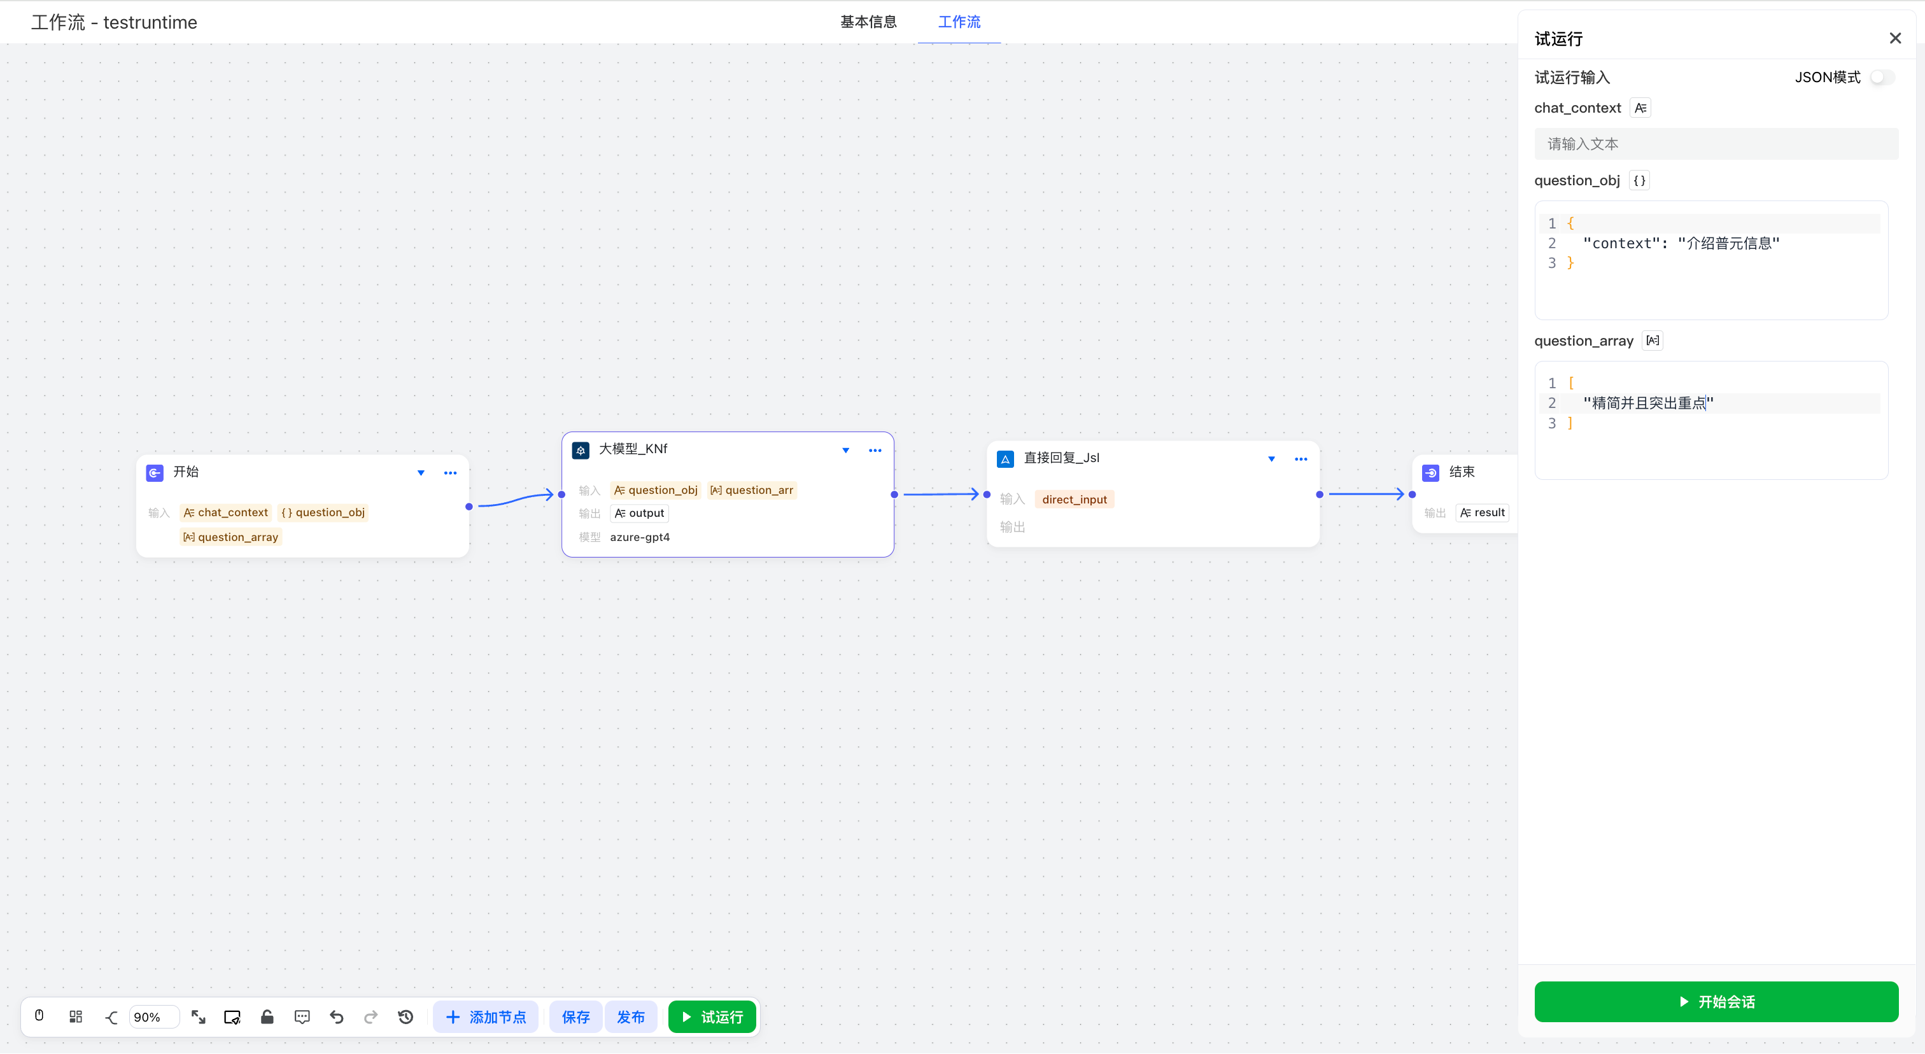Collapse the 大模型_KNf node arrow
The image size is (1925, 1054).
tap(845, 451)
